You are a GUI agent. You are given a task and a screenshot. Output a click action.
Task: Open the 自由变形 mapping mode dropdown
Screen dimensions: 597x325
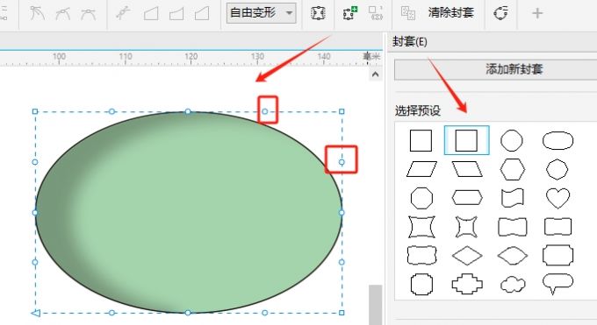tap(262, 13)
